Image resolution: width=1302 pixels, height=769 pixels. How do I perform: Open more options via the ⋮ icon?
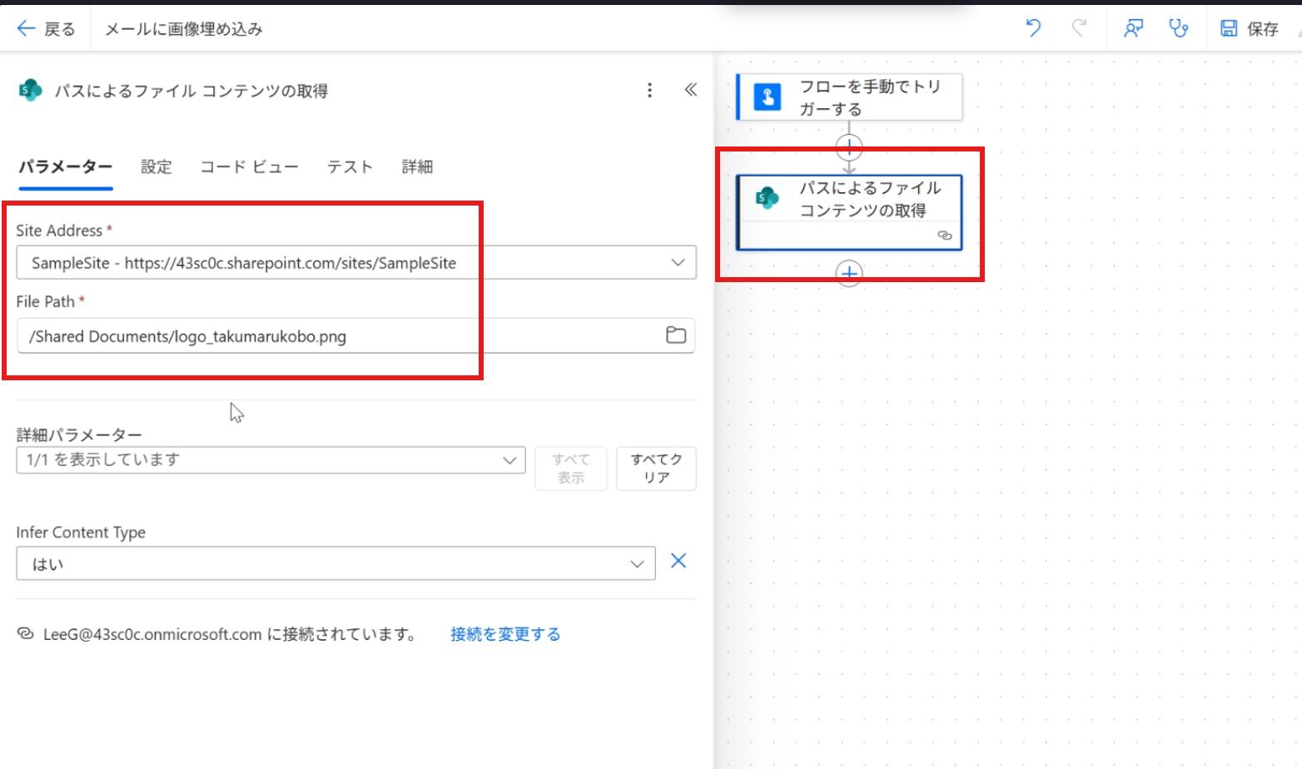(x=649, y=90)
